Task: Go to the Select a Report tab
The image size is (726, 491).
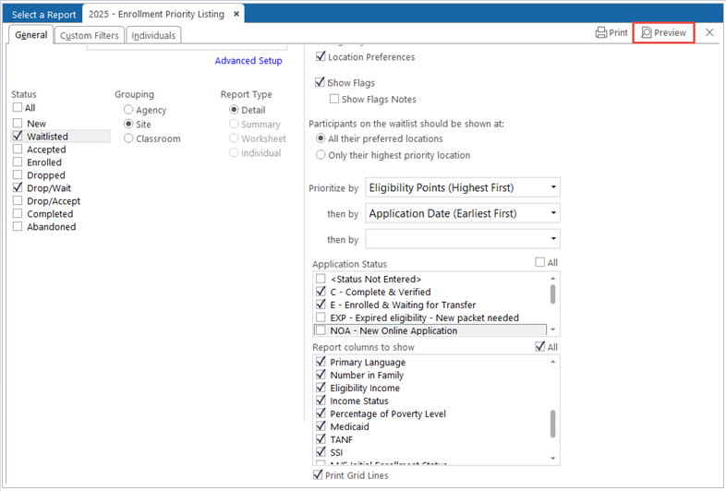Action: point(42,14)
